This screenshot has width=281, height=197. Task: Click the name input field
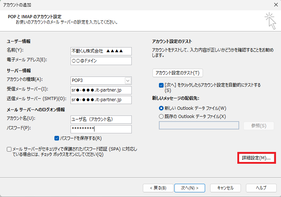(101, 51)
